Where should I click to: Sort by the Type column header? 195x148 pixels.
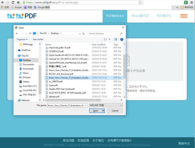[116, 44]
